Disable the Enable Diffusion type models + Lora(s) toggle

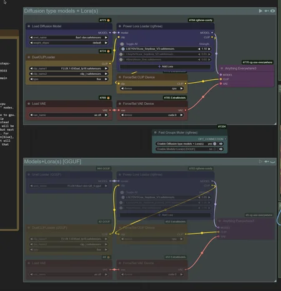[215, 144]
